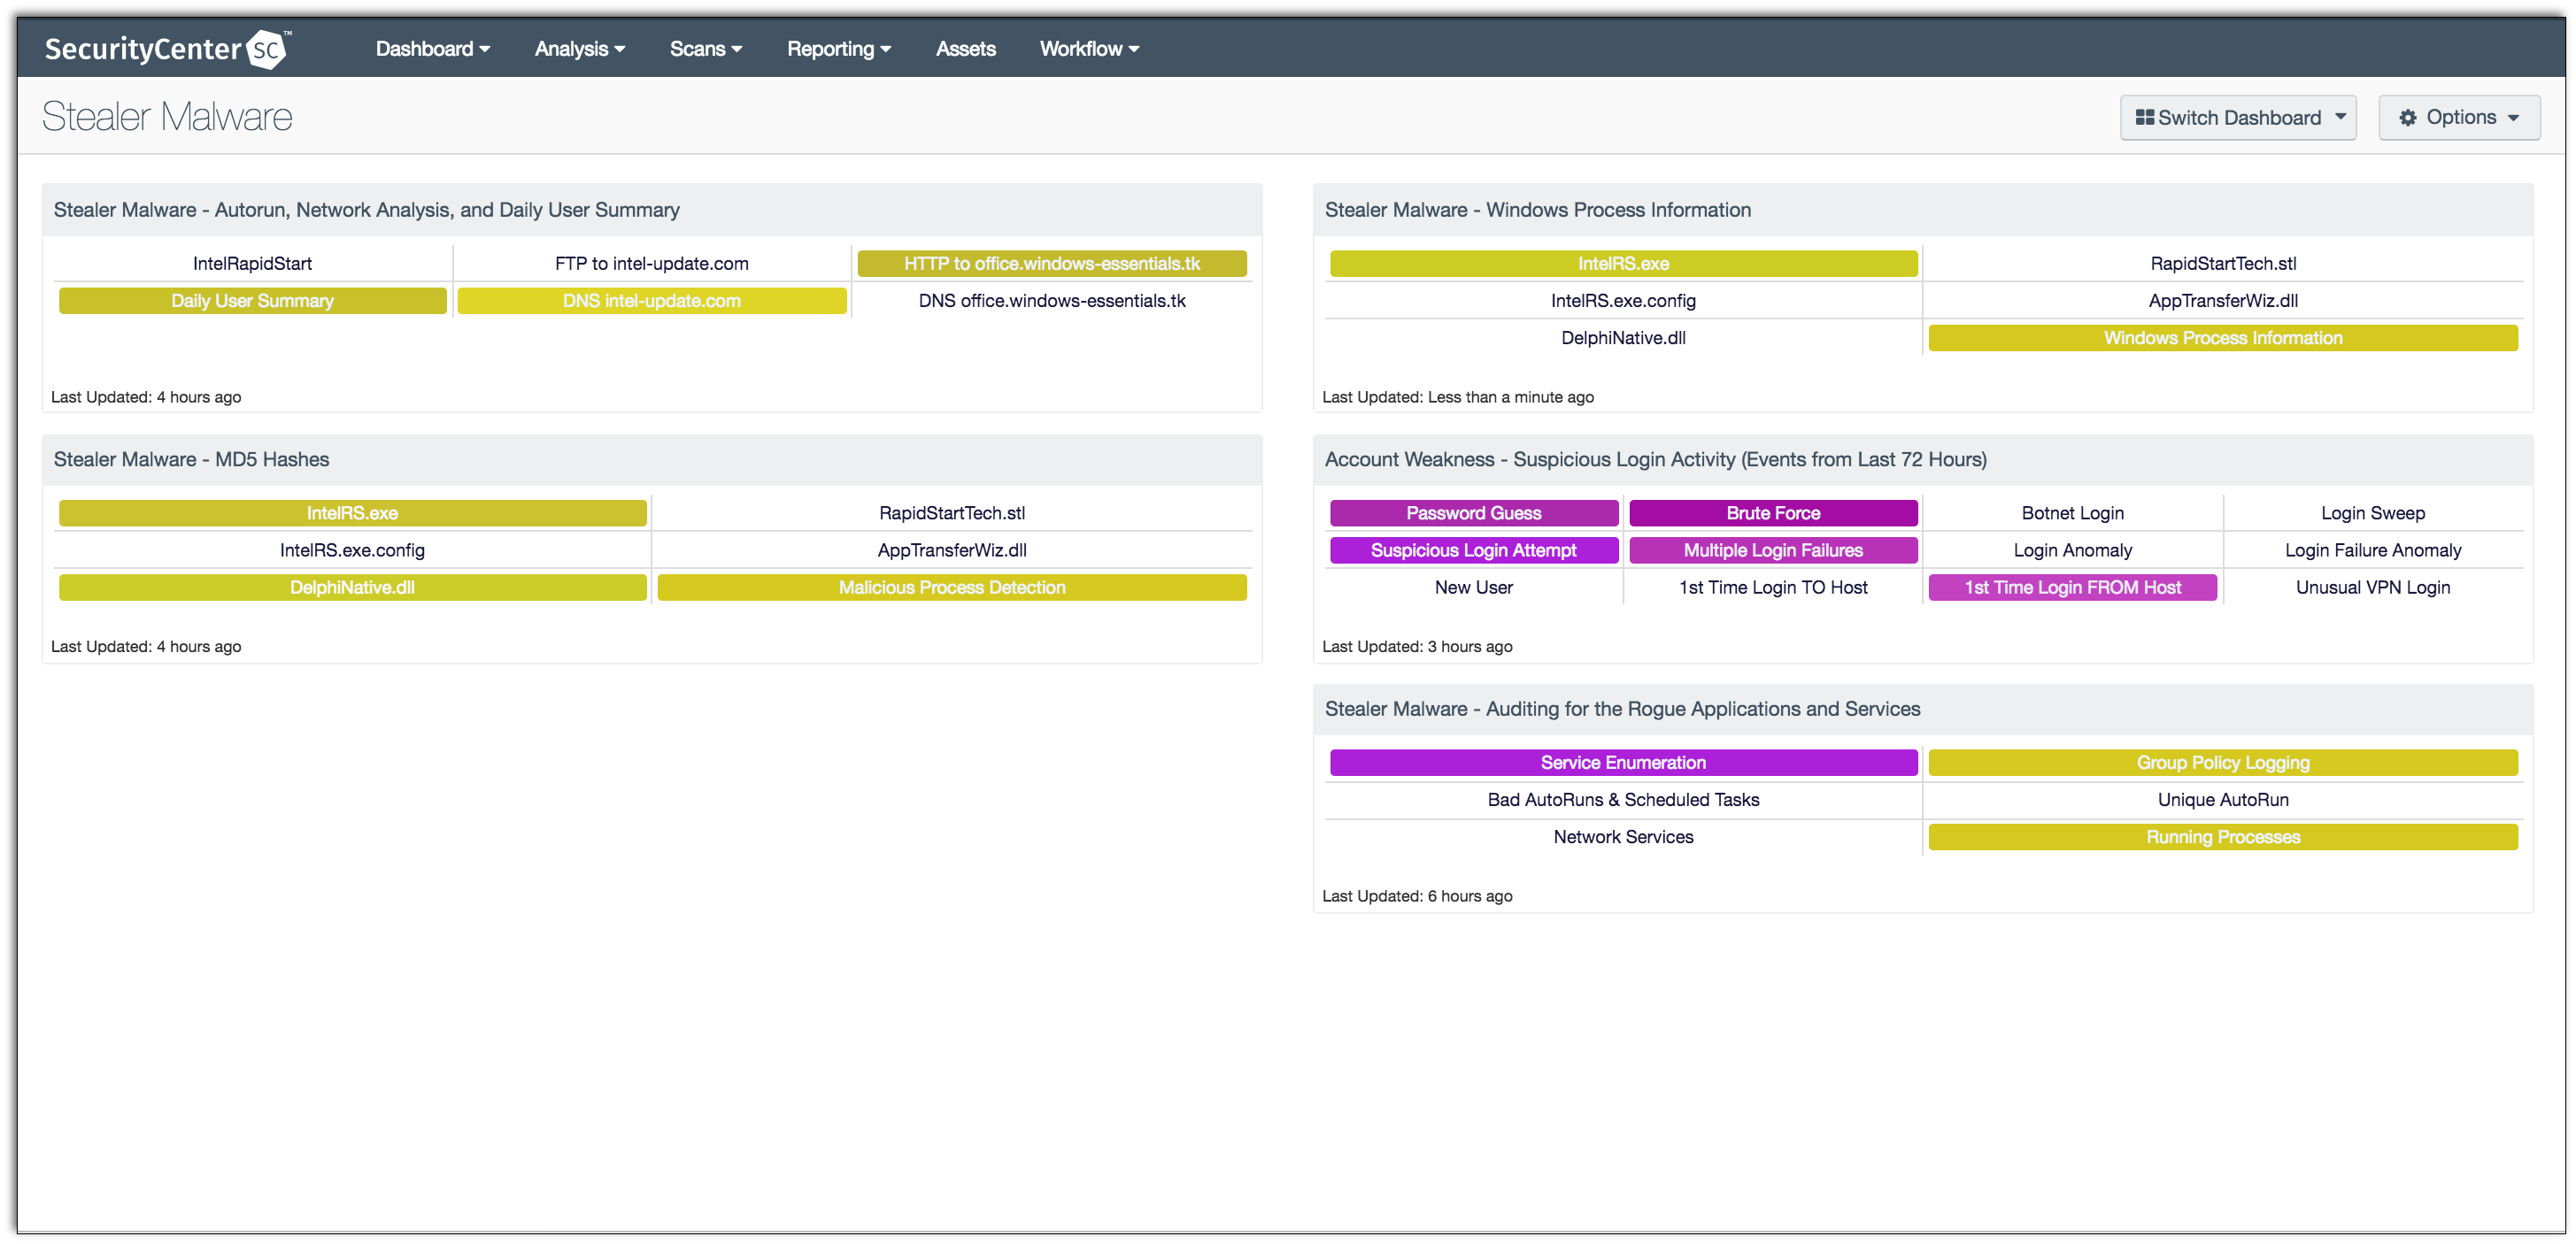The image size is (2576, 1244).
Task: Click the Service Enumeration indicator
Action: click(x=1623, y=764)
